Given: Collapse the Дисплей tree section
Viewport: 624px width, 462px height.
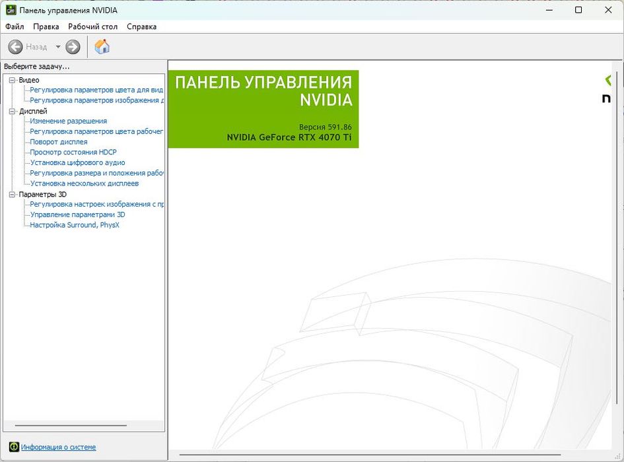Looking at the screenshot, I should point(12,111).
